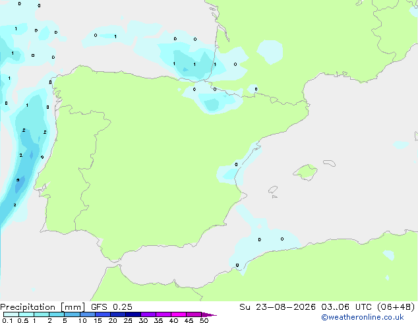Click the "Precipitation [mm]" title text
This screenshot has width=418, height=323.
(x=43, y=307)
